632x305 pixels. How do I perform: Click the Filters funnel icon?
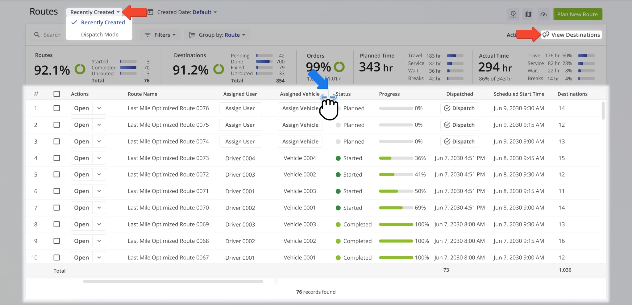tap(148, 35)
